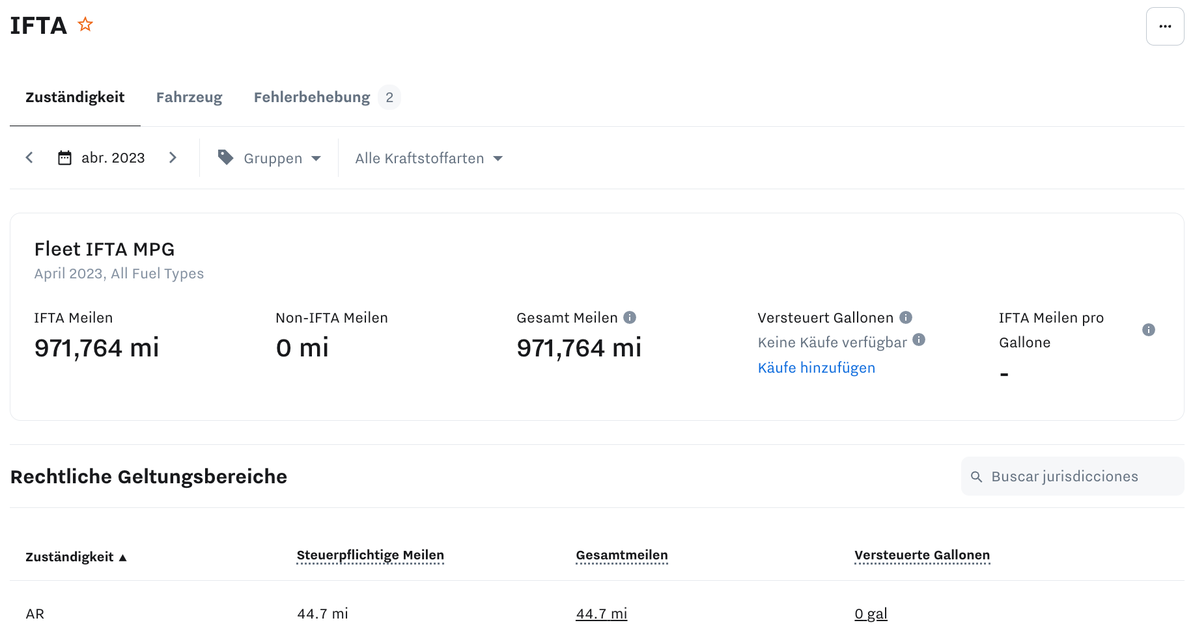Screen dimensions: 1193x640
Task: Open the Alle Kraftstoffarten dropdown
Action: [x=428, y=159]
